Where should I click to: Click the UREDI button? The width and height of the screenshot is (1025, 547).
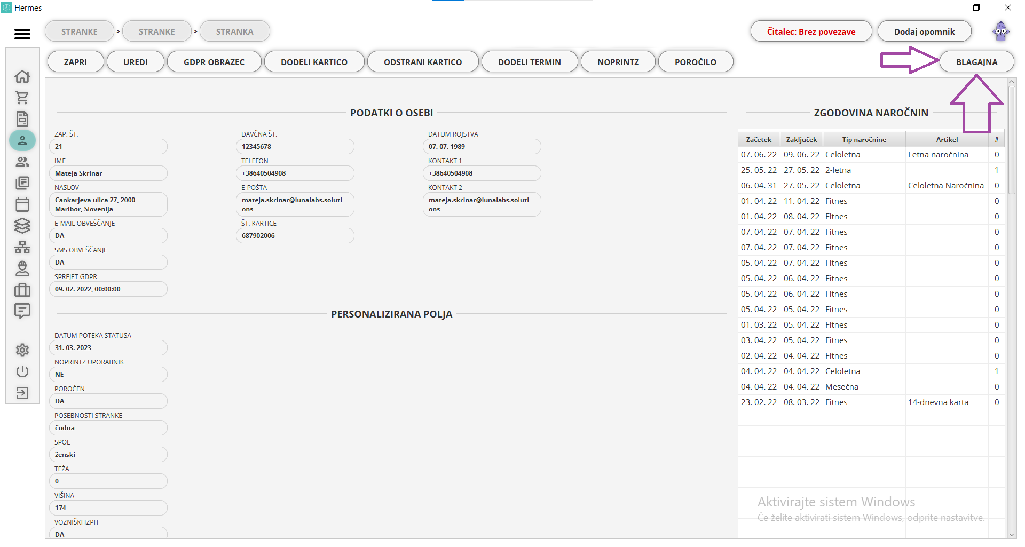click(136, 62)
